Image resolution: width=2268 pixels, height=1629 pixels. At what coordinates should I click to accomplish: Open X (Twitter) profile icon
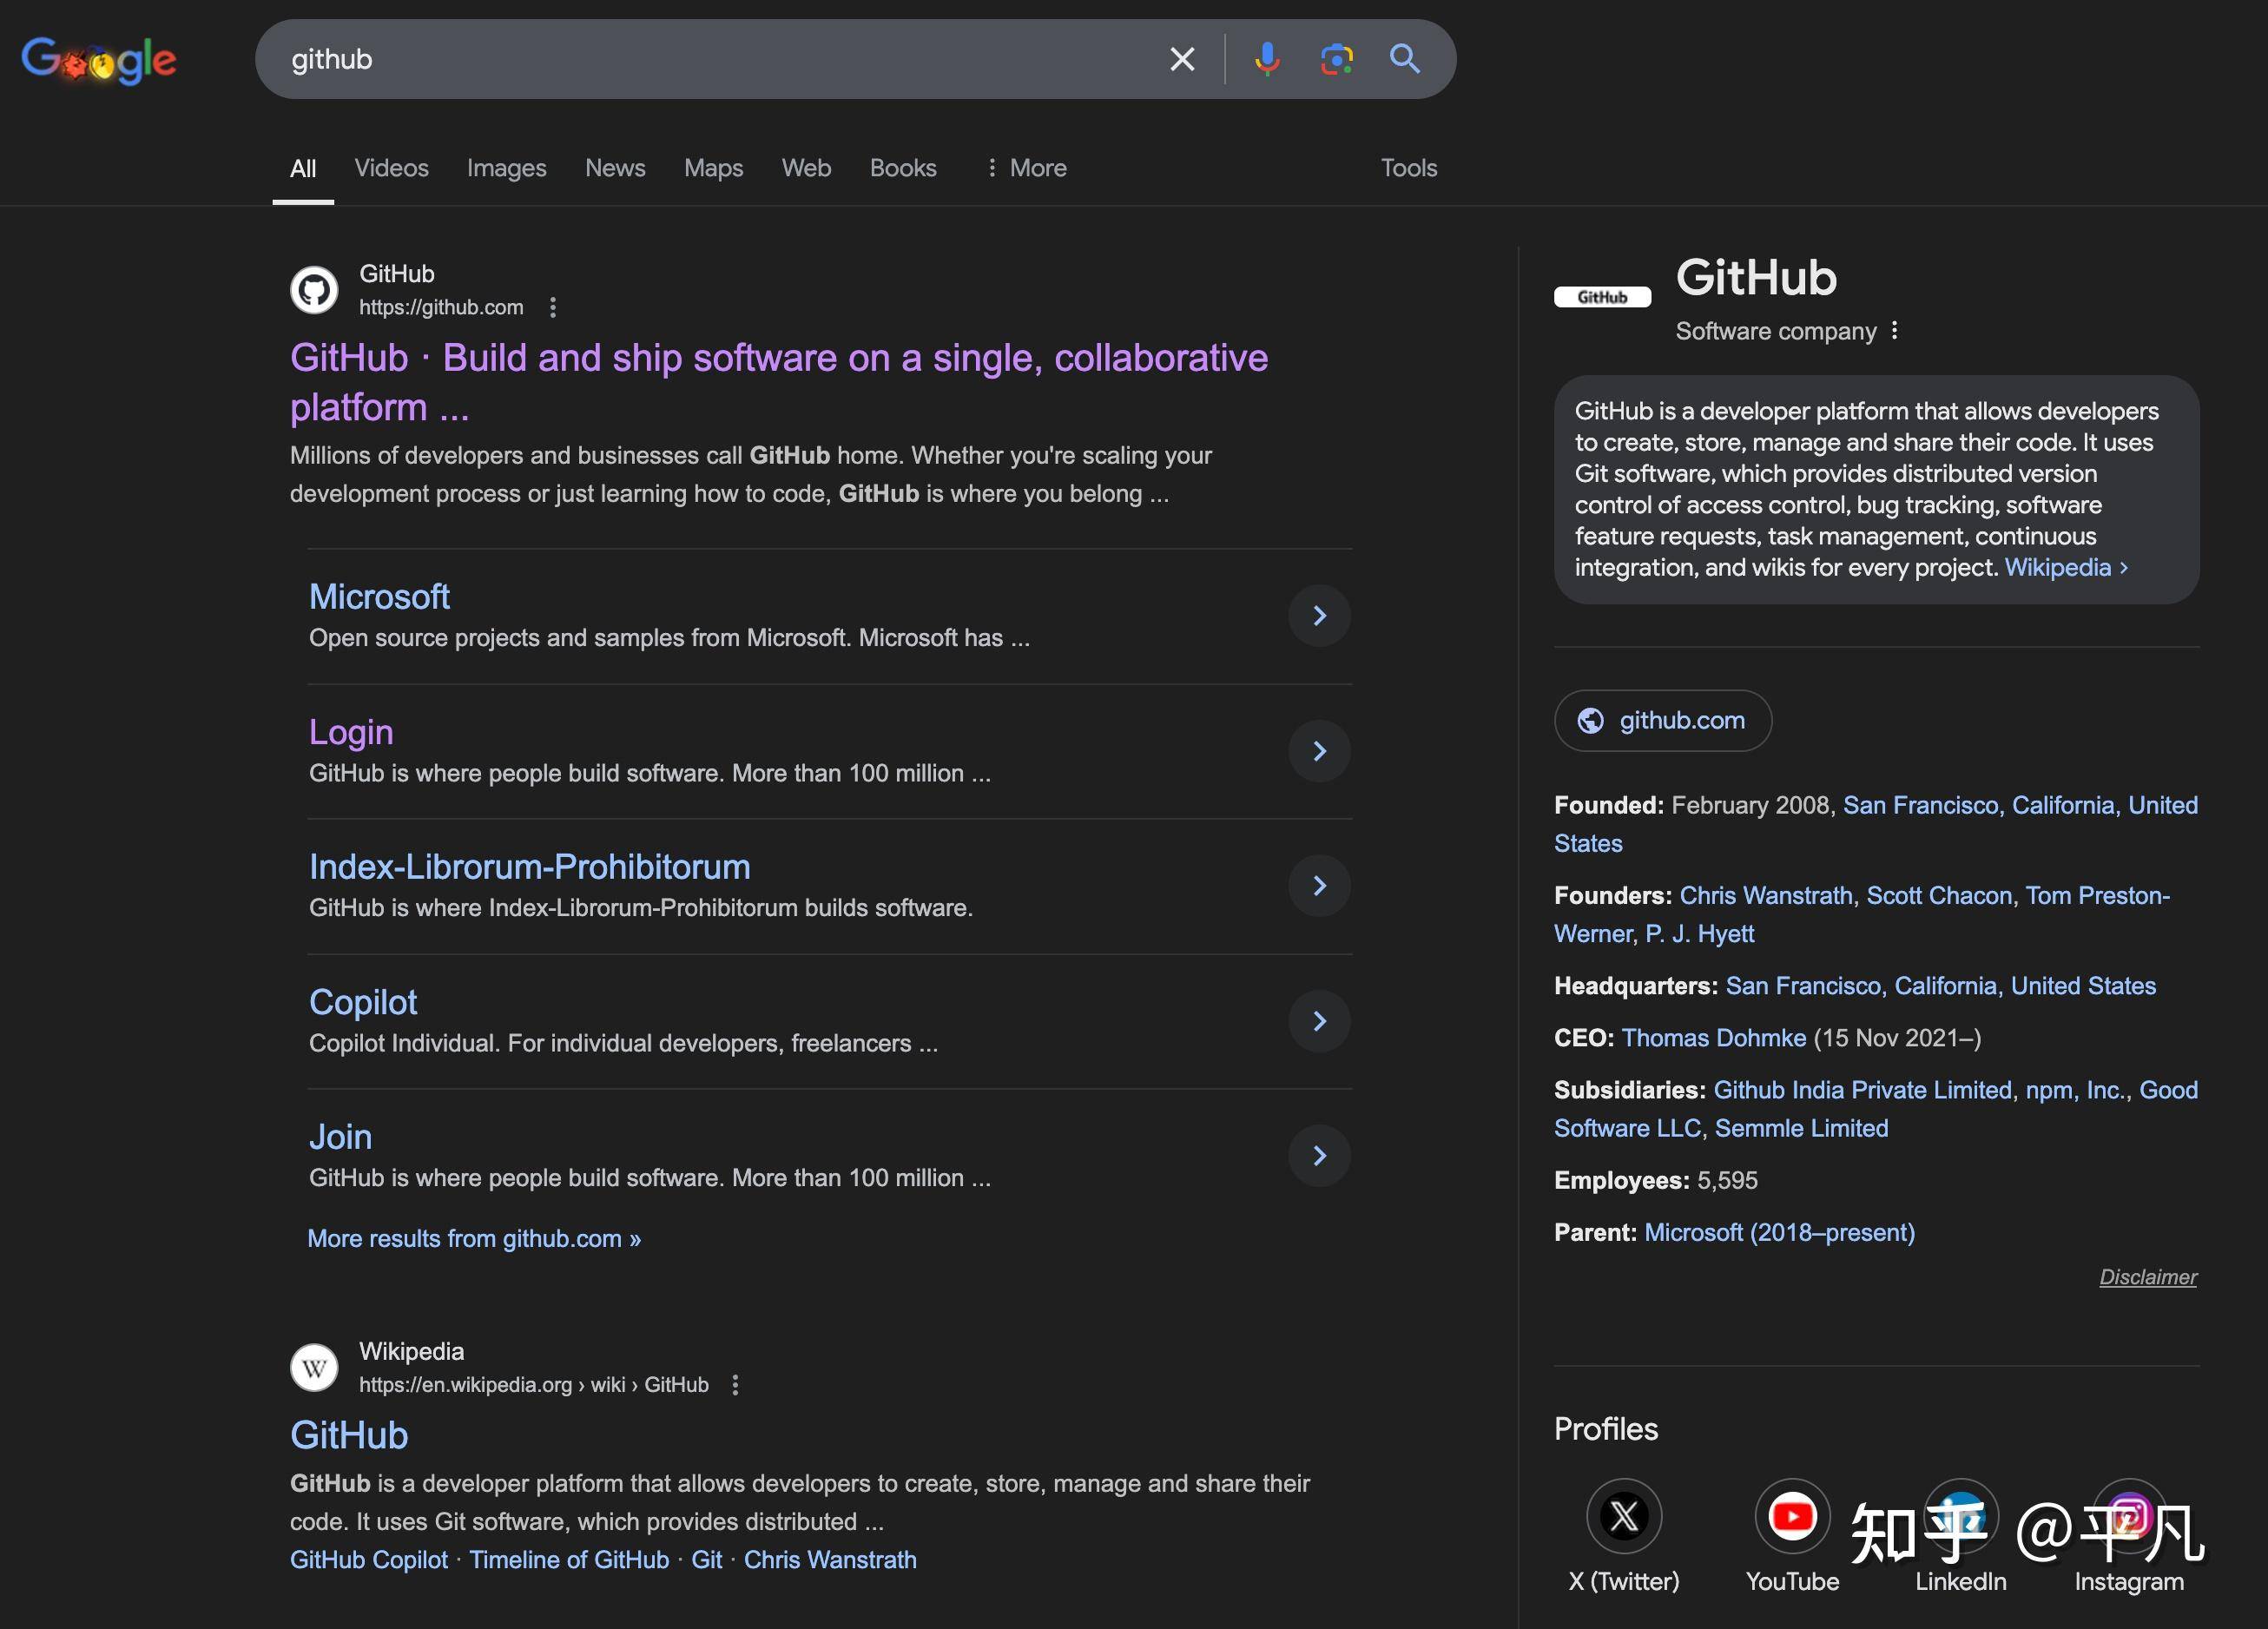[x=1624, y=1516]
